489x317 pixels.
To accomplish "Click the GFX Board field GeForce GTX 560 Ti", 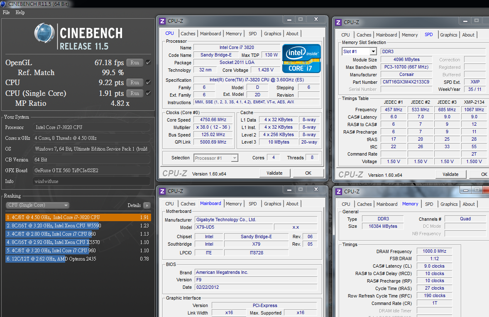I will [x=91, y=171].
